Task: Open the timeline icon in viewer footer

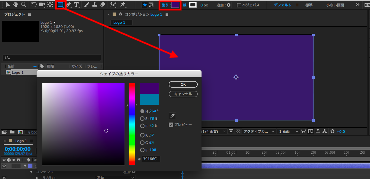Action: pos(317,131)
